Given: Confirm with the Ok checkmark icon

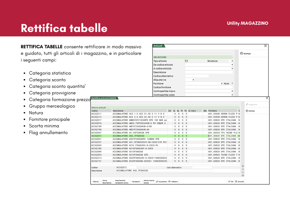Looking at the screenshot, I should [x=229, y=181].
